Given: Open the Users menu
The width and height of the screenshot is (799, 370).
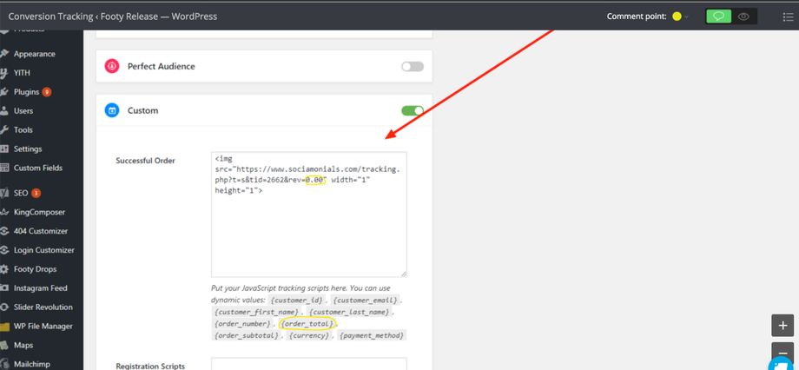Looking at the screenshot, I should [23, 110].
